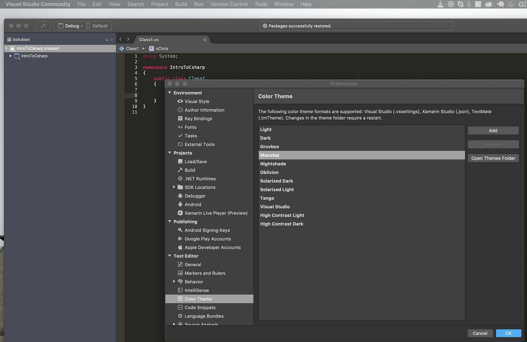The width and height of the screenshot is (527, 342).
Task: Select the Solarized Dark theme
Action: coord(362,181)
